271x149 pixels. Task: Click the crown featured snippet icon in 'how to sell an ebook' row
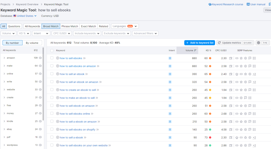(237, 74)
